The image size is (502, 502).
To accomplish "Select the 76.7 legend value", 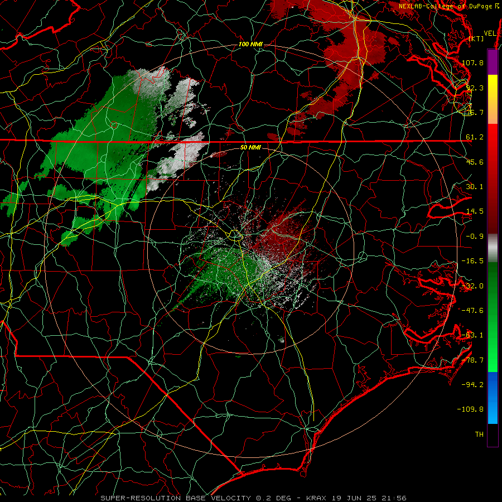I will pyautogui.click(x=475, y=112).
